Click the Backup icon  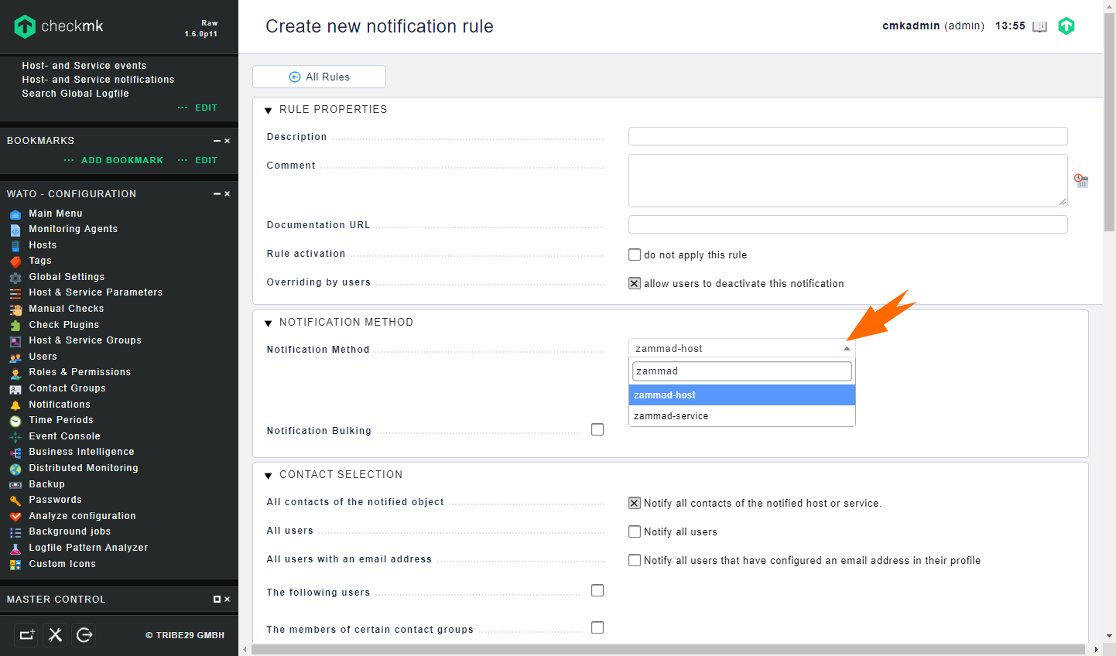coord(15,485)
